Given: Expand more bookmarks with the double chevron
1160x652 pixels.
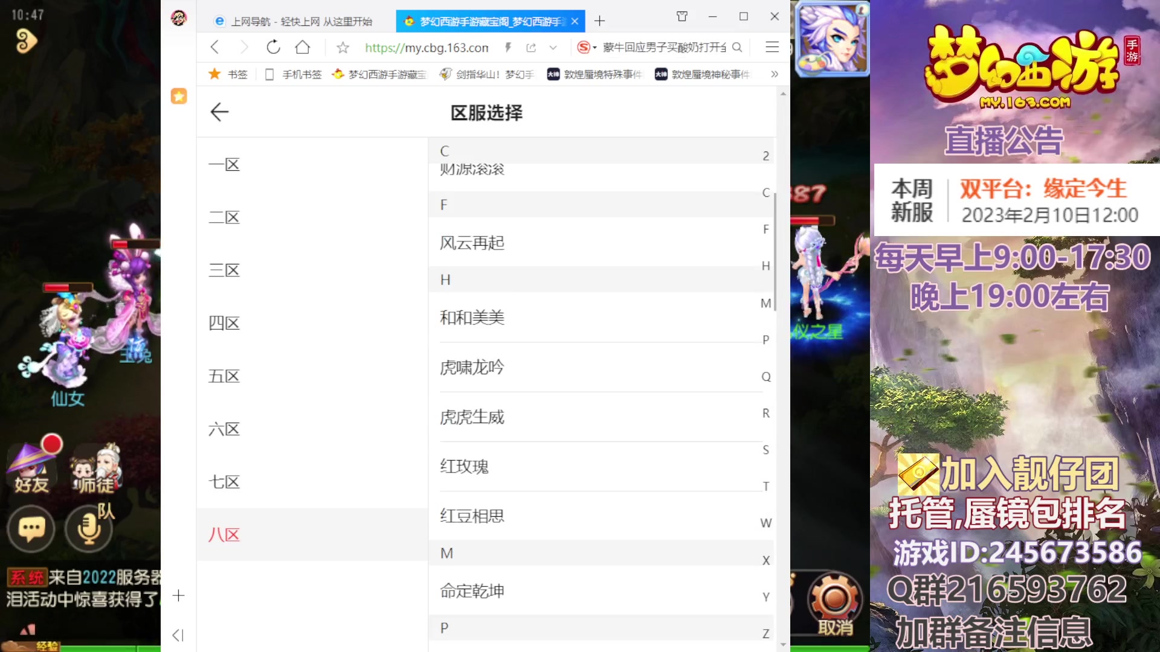Looking at the screenshot, I should tap(775, 74).
